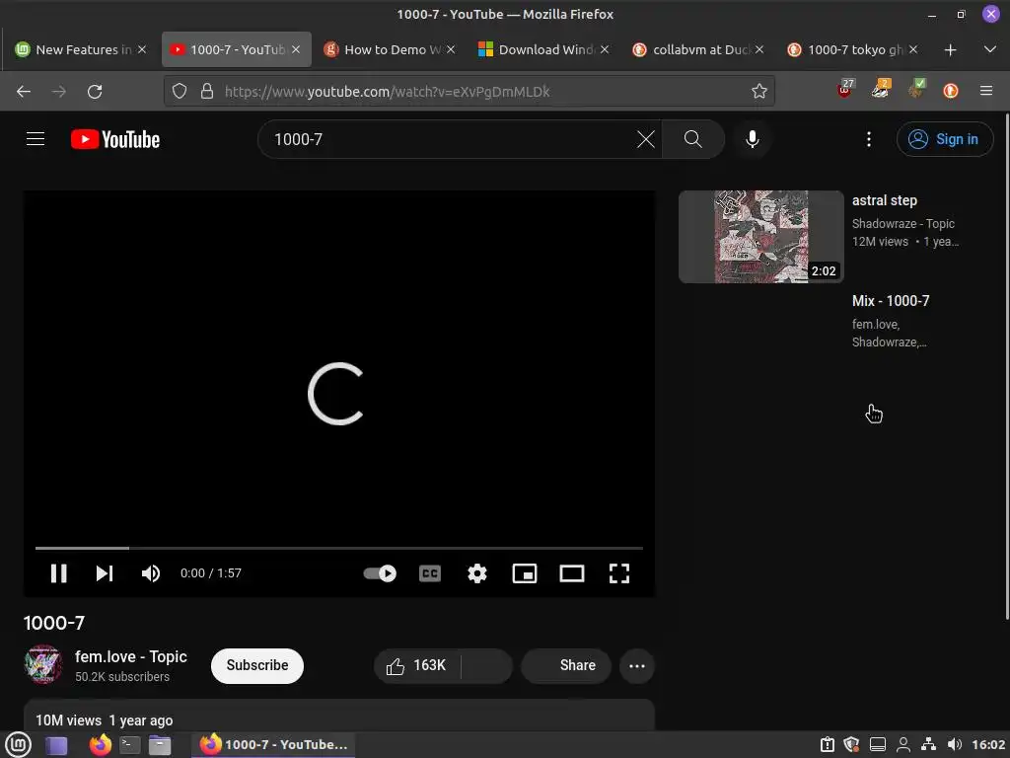Open the network tray icon
The image size is (1010, 758).
[928, 745]
